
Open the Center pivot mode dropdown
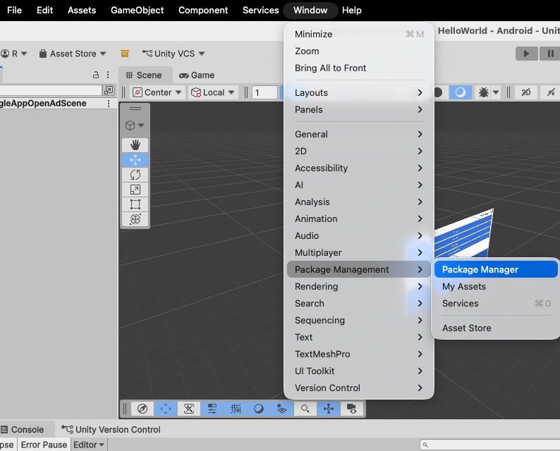157,92
